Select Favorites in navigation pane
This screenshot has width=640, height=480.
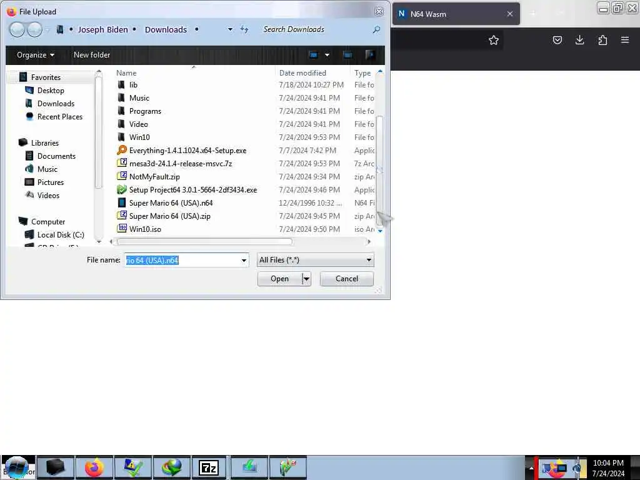(x=46, y=77)
